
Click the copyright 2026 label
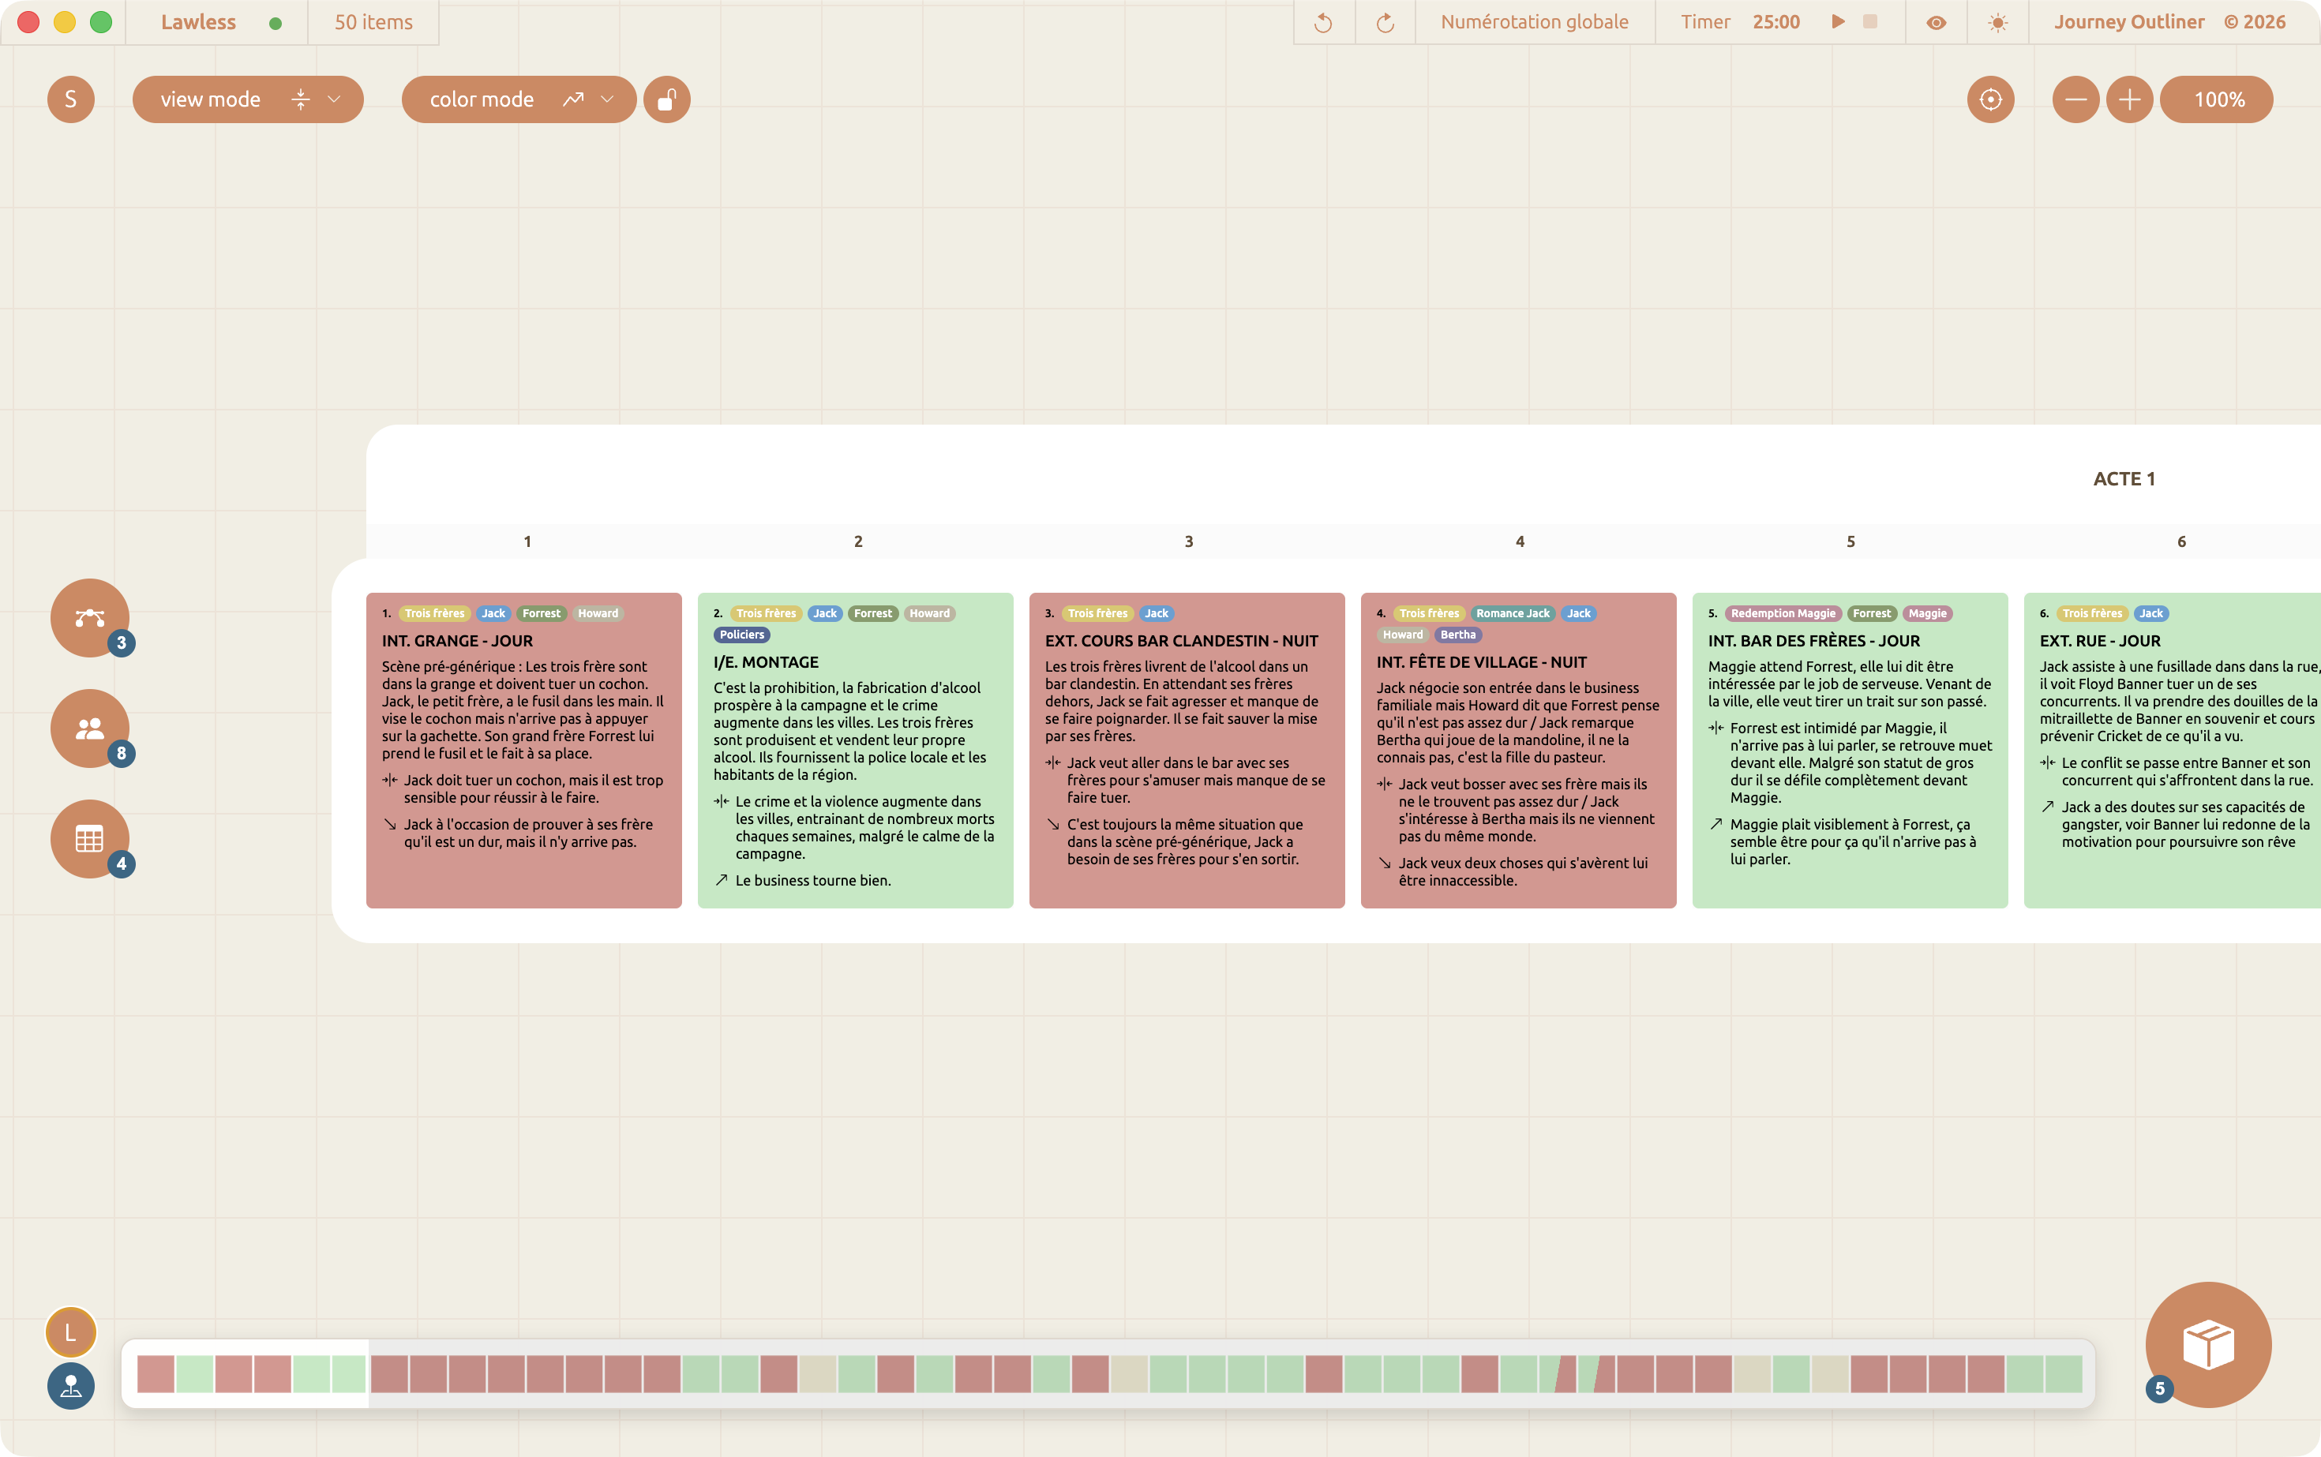tap(2255, 22)
